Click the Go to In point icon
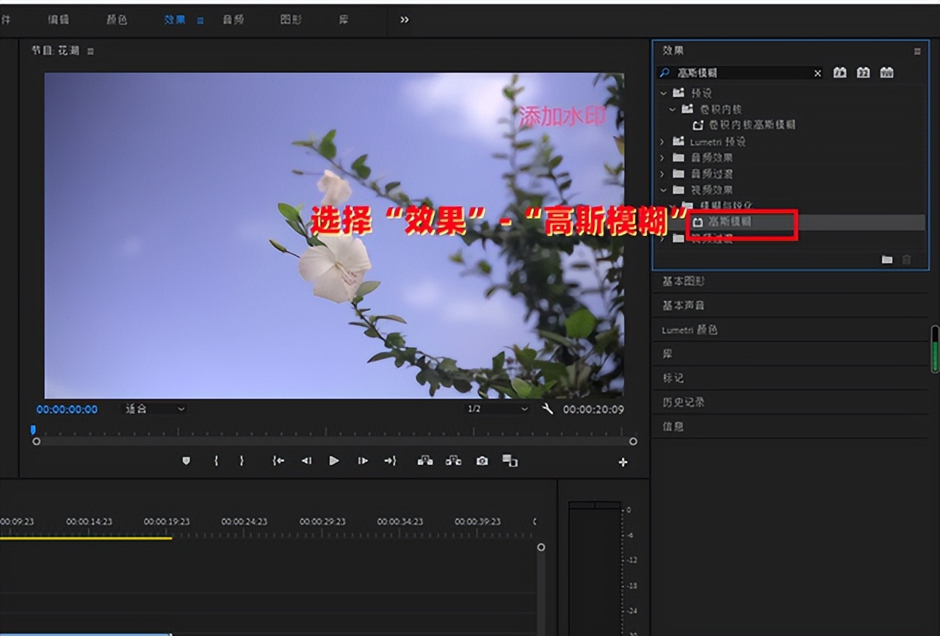The width and height of the screenshot is (940, 636). 278,460
